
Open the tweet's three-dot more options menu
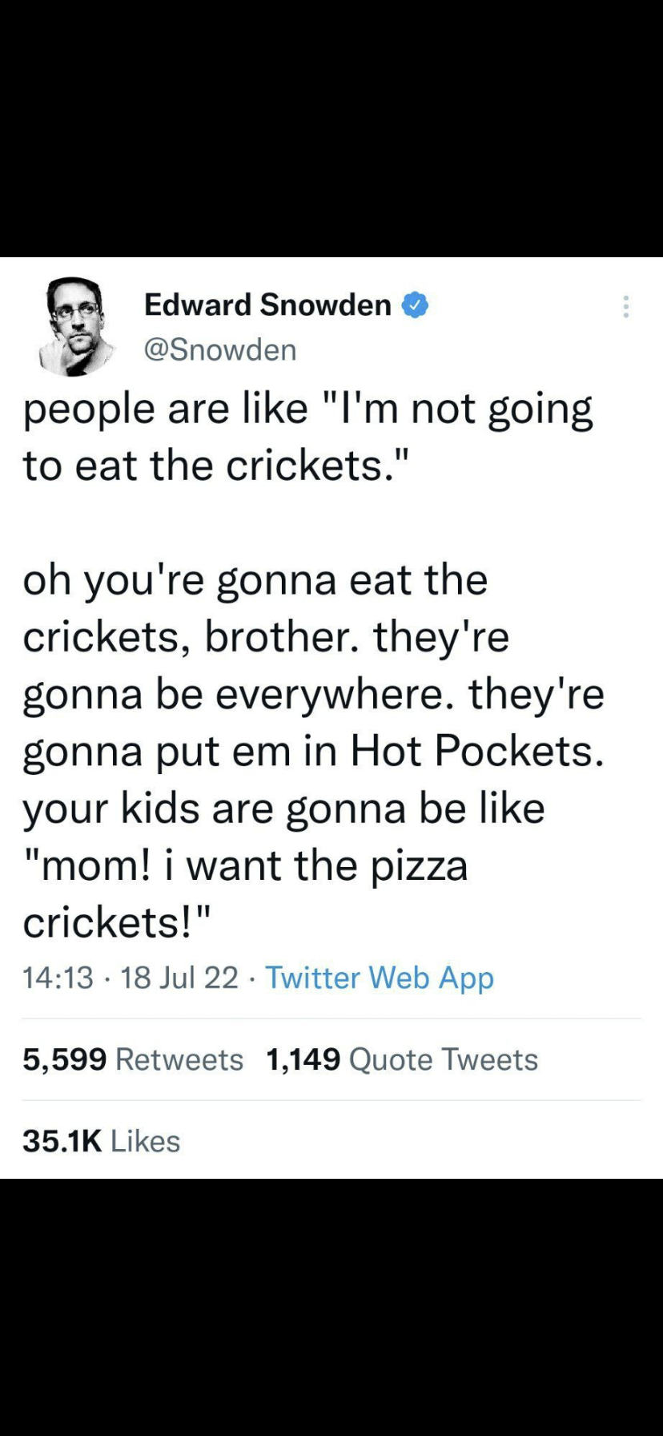625,306
